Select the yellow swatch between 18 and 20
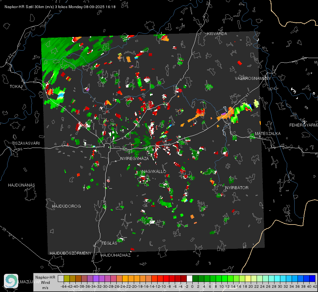 tap(248, 278)
